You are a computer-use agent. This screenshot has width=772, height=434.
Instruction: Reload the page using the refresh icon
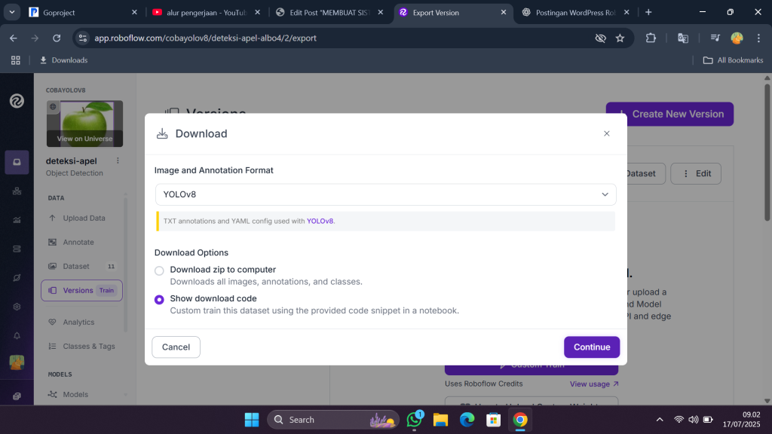point(57,38)
